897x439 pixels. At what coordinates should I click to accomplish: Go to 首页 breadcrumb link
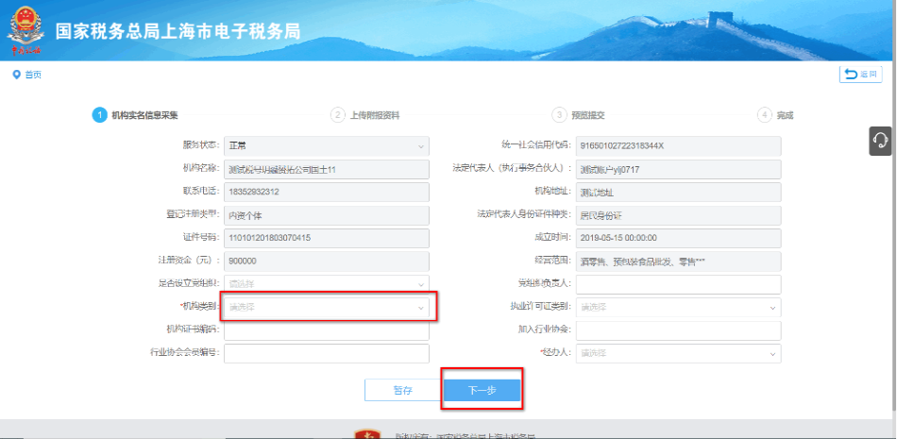[x=33, y=75]
